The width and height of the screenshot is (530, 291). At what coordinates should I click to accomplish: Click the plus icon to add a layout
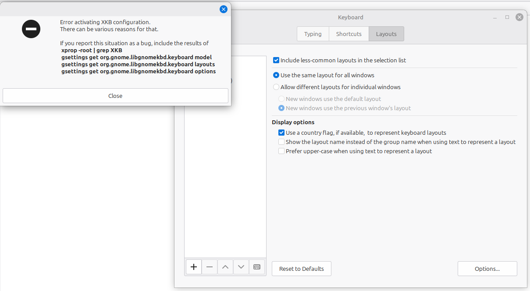click(x=194, y=267)
